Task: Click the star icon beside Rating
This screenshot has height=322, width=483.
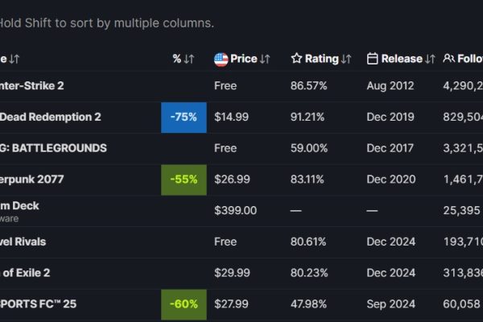Action: tap(296, 58)
